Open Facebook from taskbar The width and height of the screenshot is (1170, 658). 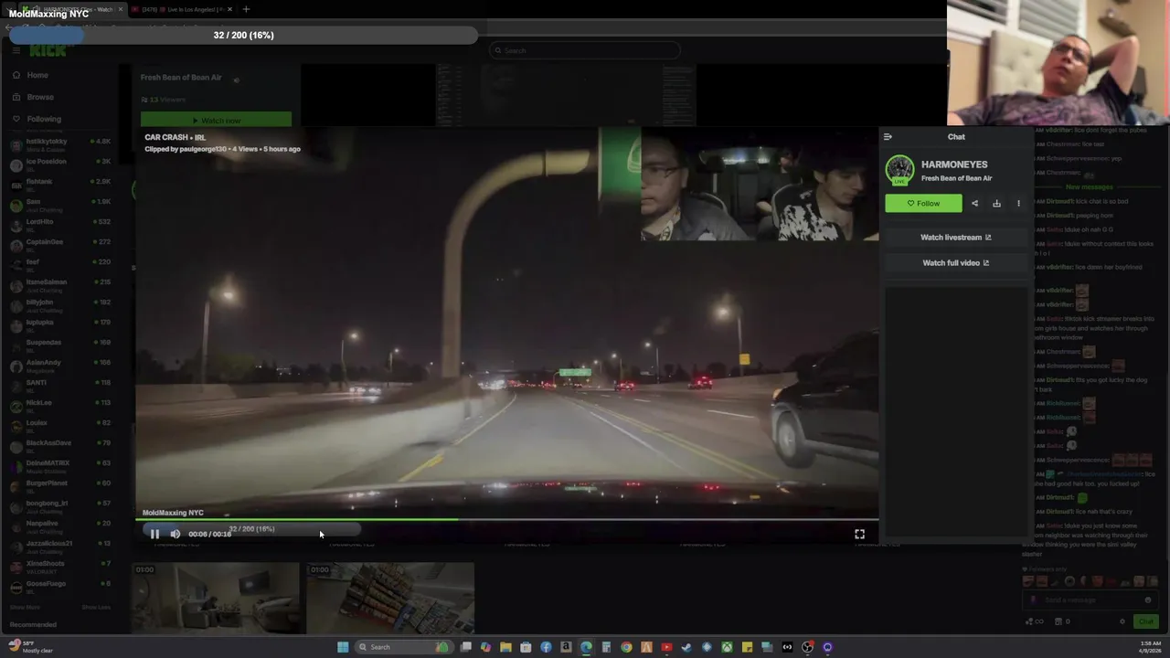(546, 647)
